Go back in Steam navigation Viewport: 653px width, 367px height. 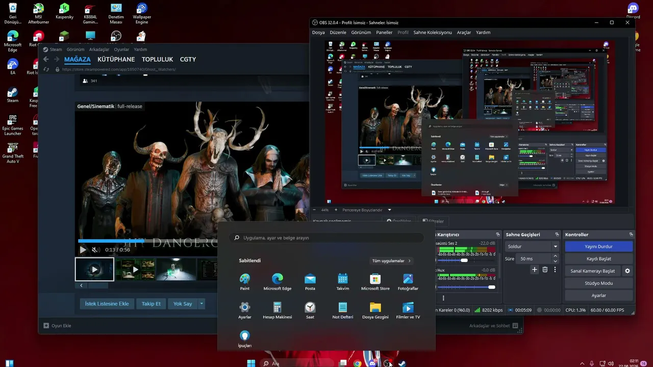coord(46,59)
